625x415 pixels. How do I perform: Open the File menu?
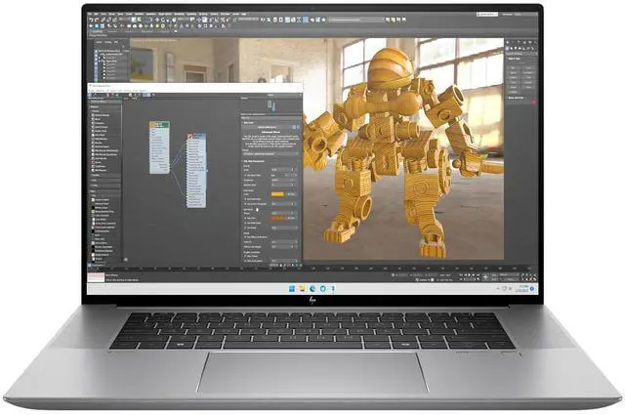click(x=90, y=14)
